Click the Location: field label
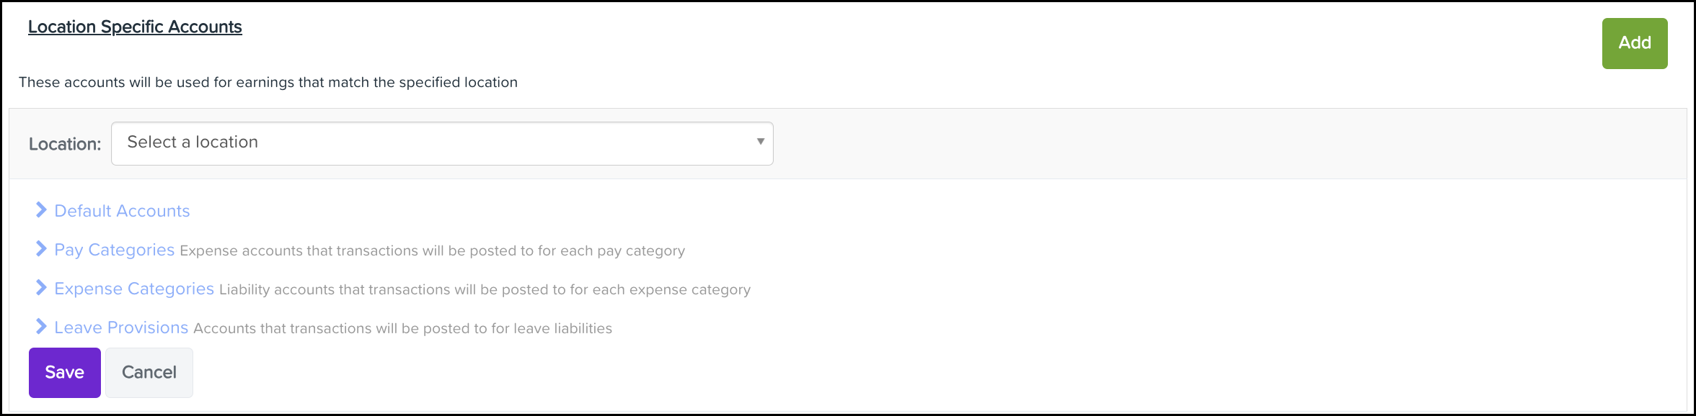1696x416 pixels. click(65, 144)
